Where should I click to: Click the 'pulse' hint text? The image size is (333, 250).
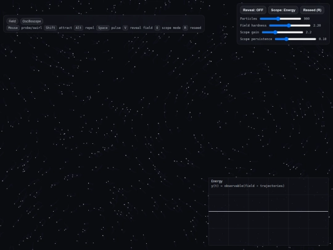pos(116,28)
